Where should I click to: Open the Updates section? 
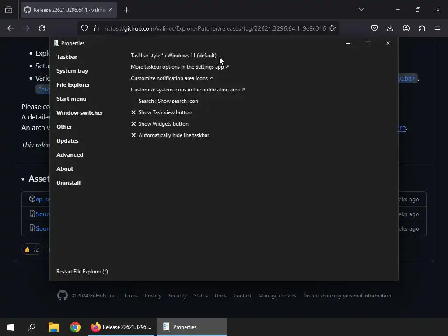coord(67,140)
